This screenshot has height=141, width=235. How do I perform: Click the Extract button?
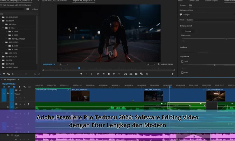131,74
